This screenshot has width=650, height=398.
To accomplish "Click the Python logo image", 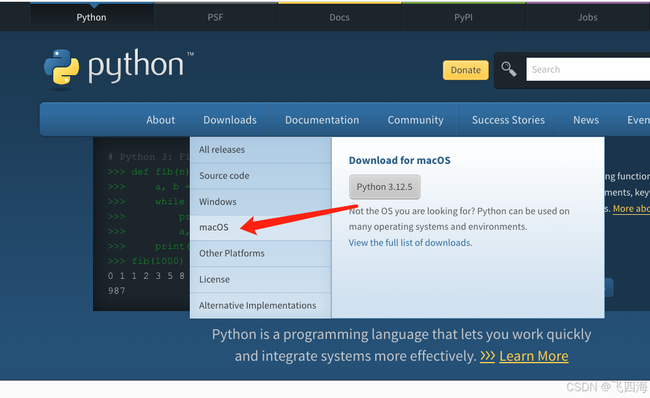I will [x=118, y=68].
